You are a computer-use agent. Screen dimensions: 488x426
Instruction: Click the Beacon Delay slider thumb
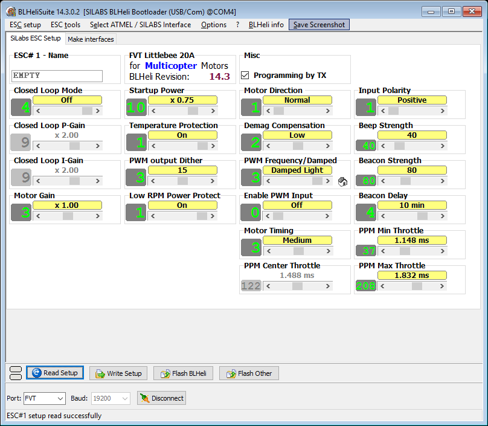coord(422,216)
